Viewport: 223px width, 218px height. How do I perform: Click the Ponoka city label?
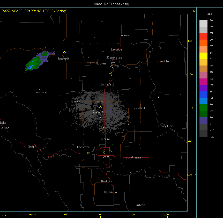[x=124, y=35]
